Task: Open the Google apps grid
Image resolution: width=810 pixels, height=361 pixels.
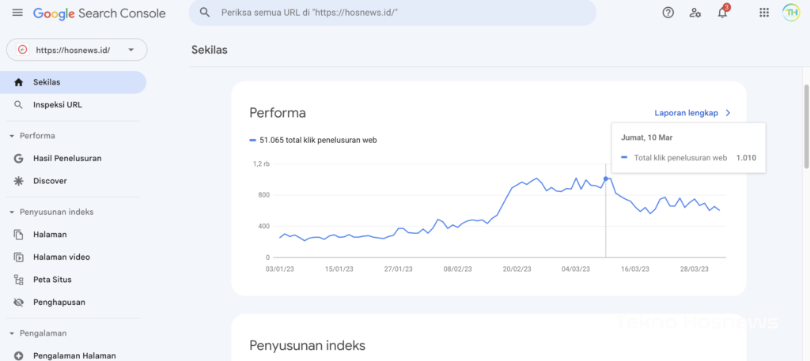Action: (x=764, y=13)
